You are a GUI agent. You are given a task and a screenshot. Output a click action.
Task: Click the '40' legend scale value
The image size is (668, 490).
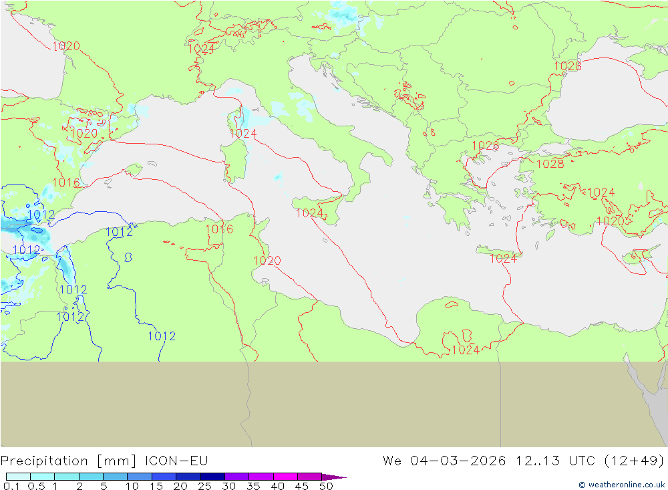point(277,486)
